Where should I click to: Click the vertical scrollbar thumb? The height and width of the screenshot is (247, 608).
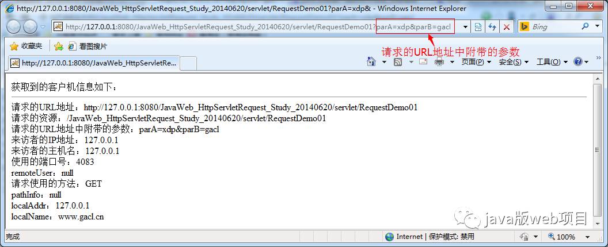click(598, 150)
